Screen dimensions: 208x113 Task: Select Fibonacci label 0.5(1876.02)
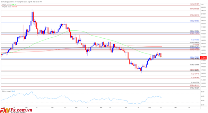tap(195, 40)
